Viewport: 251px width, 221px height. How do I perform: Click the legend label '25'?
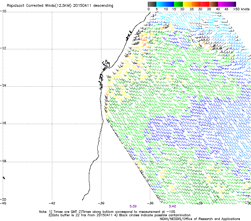coord(192,9)
